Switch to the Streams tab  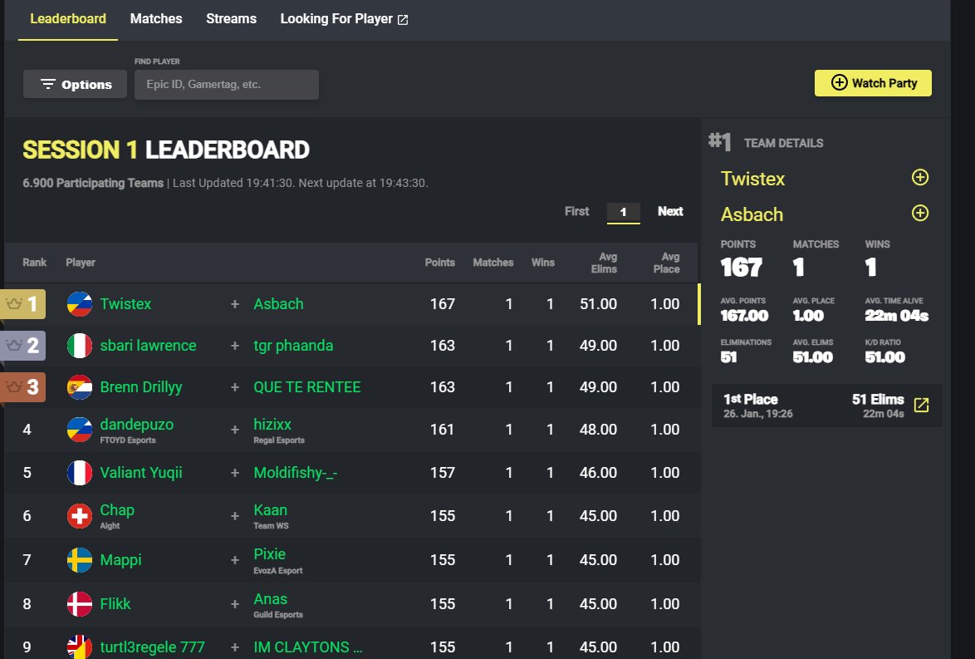point(232,18)
